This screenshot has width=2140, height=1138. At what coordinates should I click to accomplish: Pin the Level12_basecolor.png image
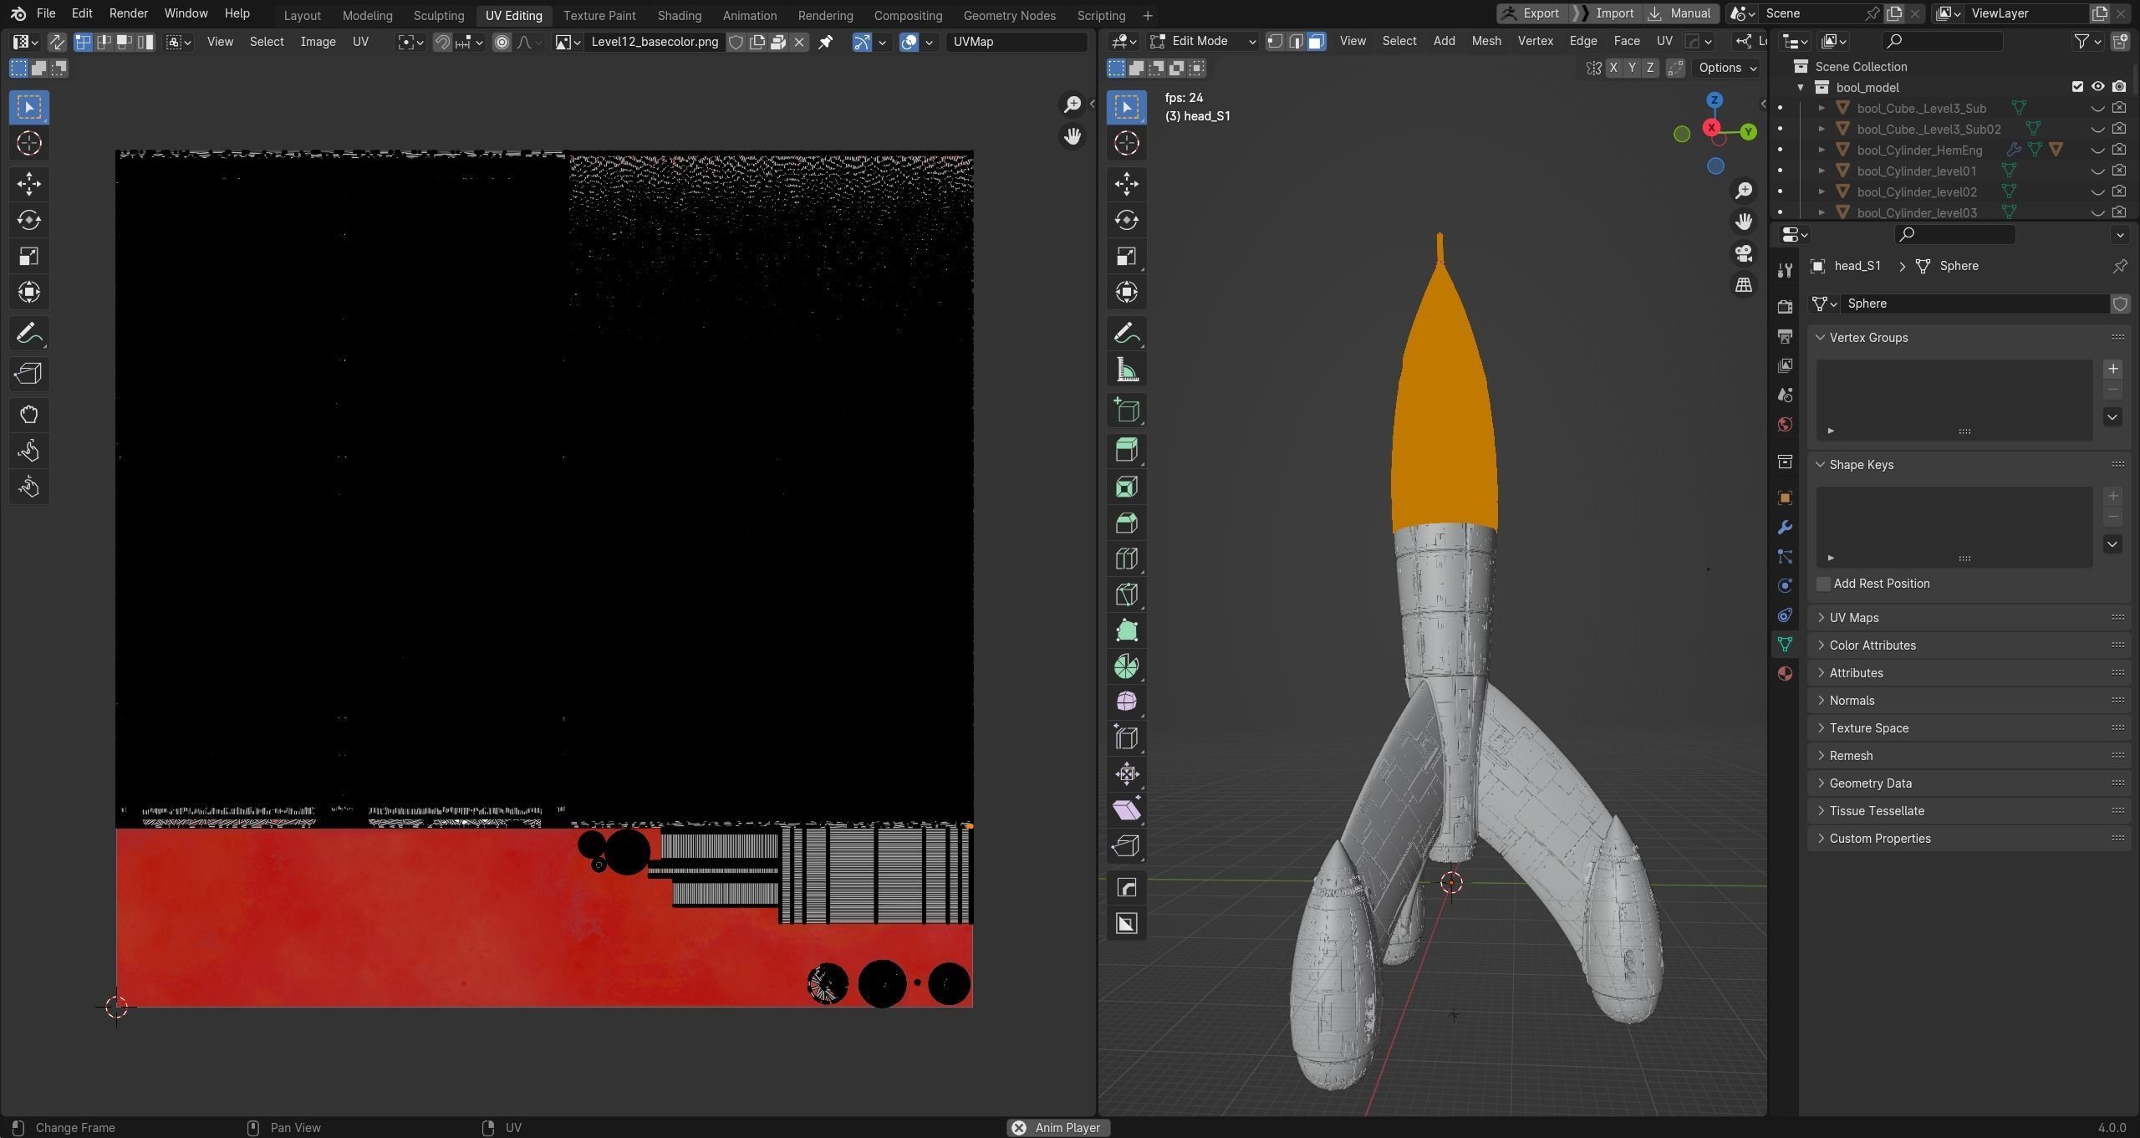(825, 42)
